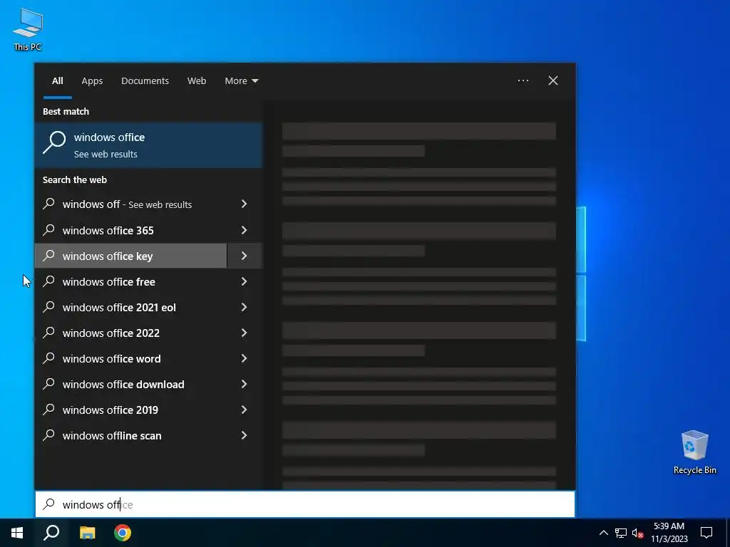730x547 pixels.
Task: Click the muted volume tray icon
Action: [x=637, y=533]
